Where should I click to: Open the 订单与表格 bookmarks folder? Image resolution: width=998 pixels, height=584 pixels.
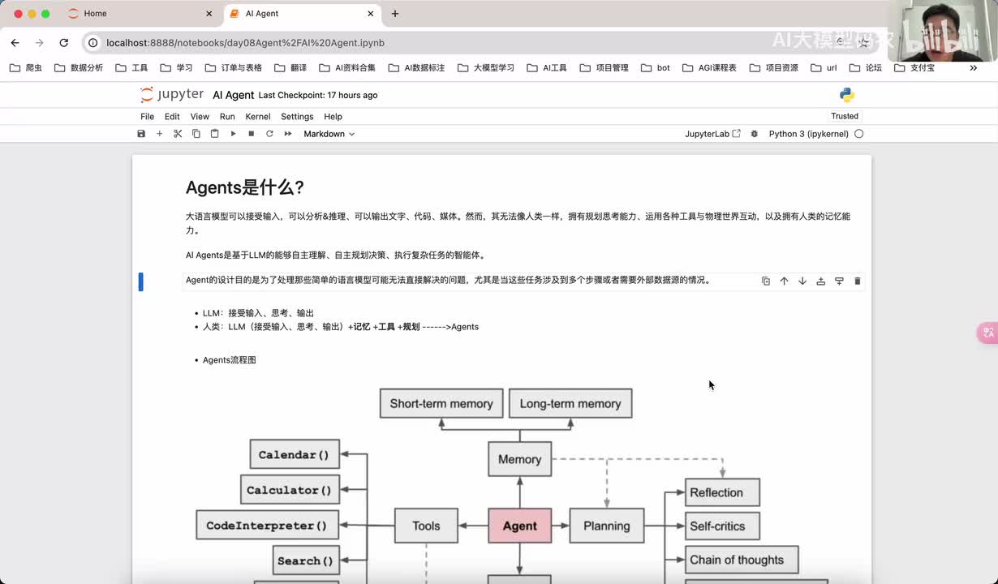coord(233,68)
